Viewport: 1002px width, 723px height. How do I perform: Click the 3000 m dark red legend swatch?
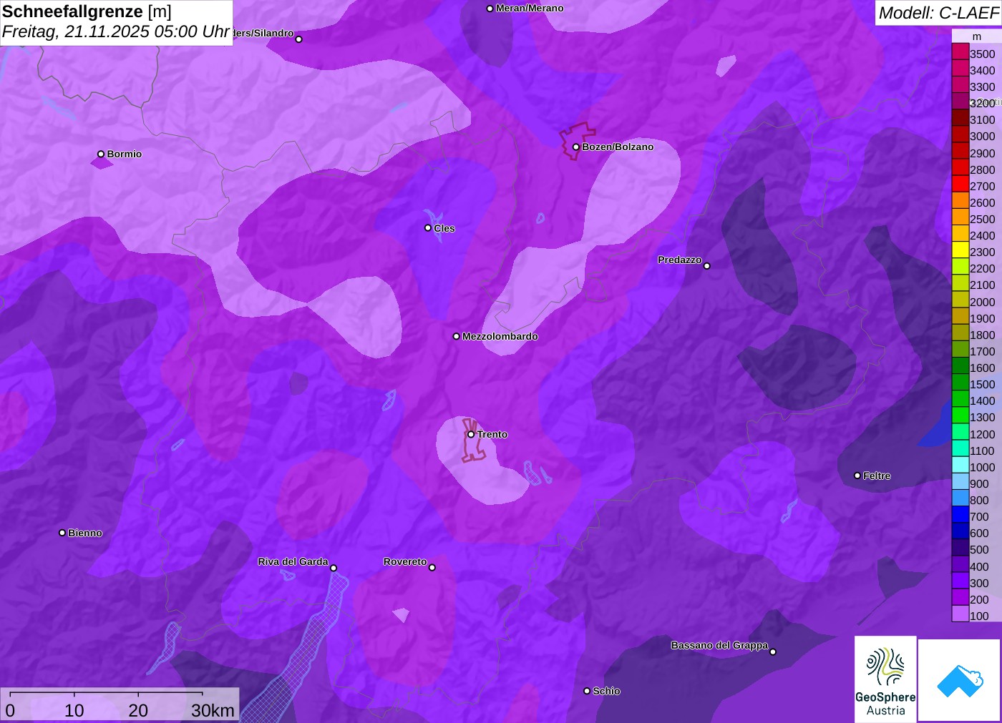(x=960, y=134)
